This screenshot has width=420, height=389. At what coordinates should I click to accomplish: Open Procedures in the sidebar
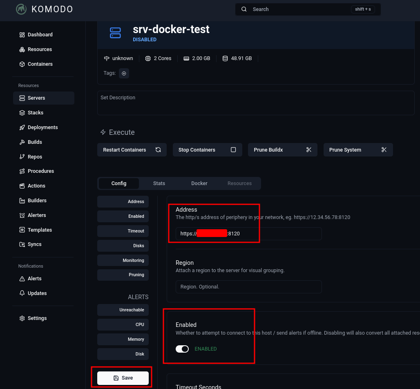pyautogui.click(x=37, y=171)
